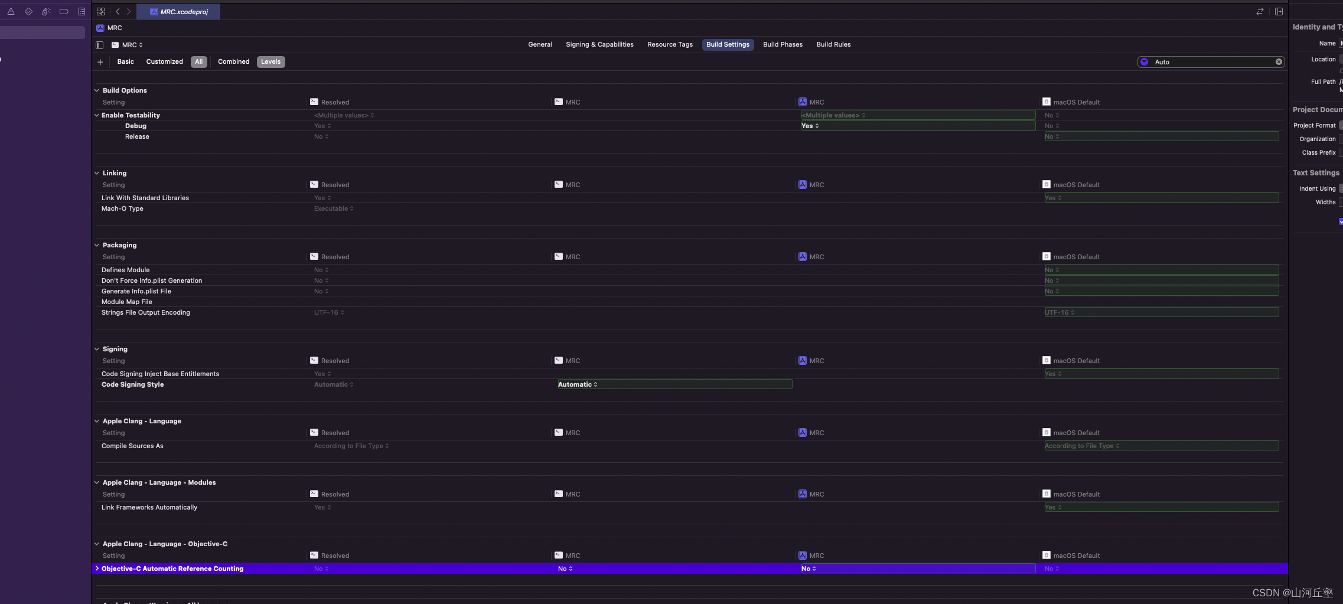Go forward with right chevron

(129, 11)
